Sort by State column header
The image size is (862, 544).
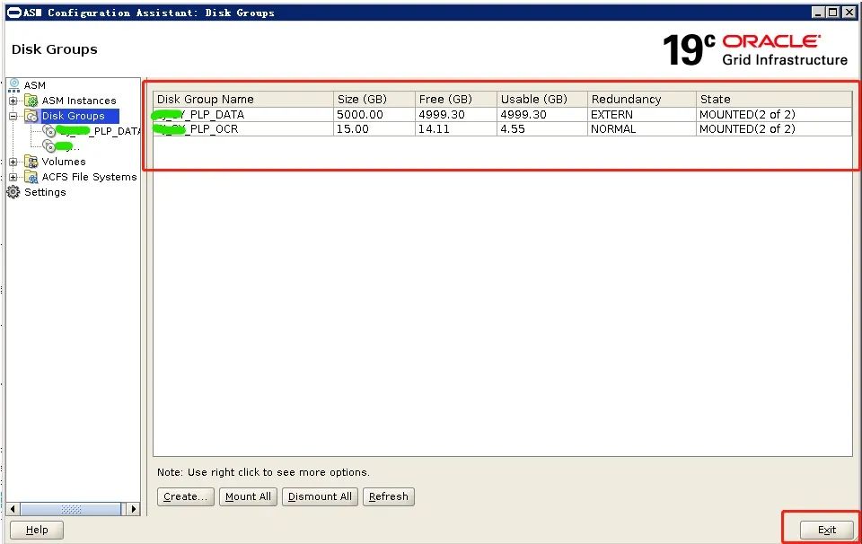[774, 100]
